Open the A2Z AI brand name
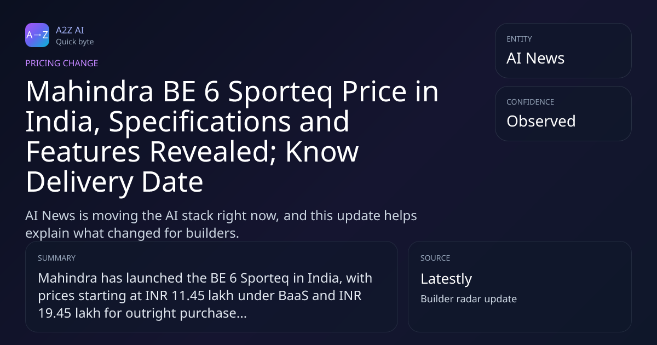Image resolution: width=657 pixels, height=345 pixels. pos(70,30)
